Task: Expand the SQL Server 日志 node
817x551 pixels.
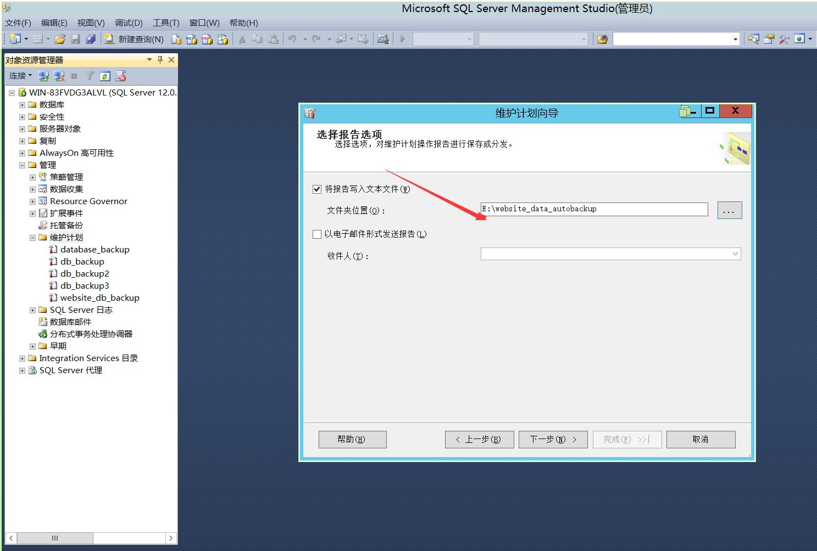Action: click(32, 310)
